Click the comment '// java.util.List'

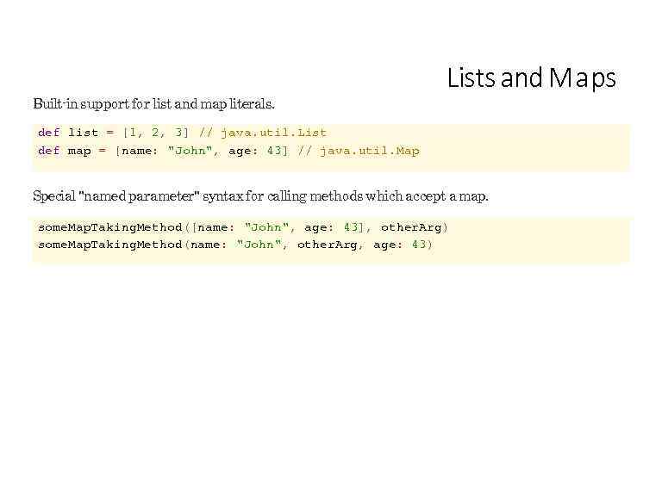click(x=263, y=133)
